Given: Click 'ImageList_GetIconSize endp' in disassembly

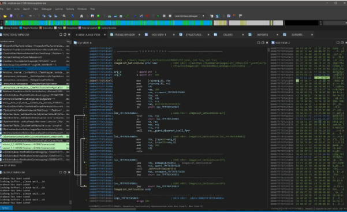Looking at the screenshot, I should [132, 189].
